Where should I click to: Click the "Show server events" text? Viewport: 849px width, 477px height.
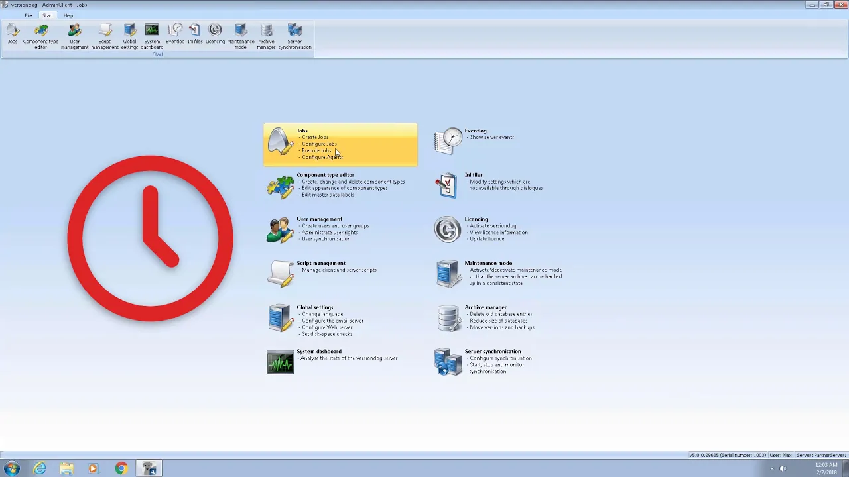coord(490,137)
